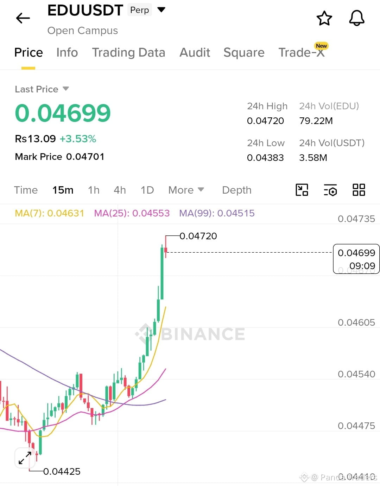
Task: Add EDUUSDT to favorites with star icon
Action: click(x=324, y=18)
